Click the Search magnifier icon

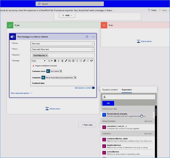39,4
